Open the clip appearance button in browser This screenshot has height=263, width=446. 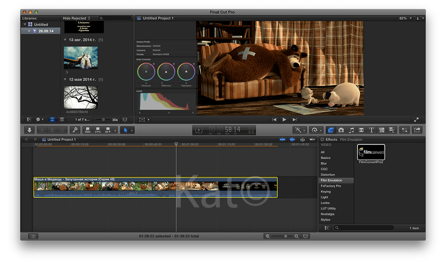(125, 120)
